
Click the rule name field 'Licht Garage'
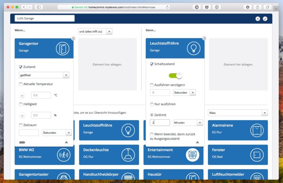point(45,18)
